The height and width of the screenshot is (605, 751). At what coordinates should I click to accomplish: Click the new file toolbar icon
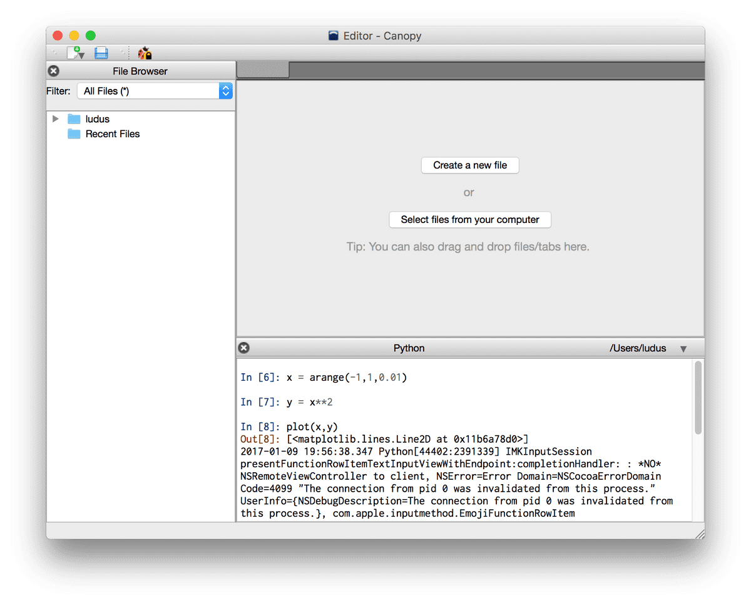tap(73, 53)
